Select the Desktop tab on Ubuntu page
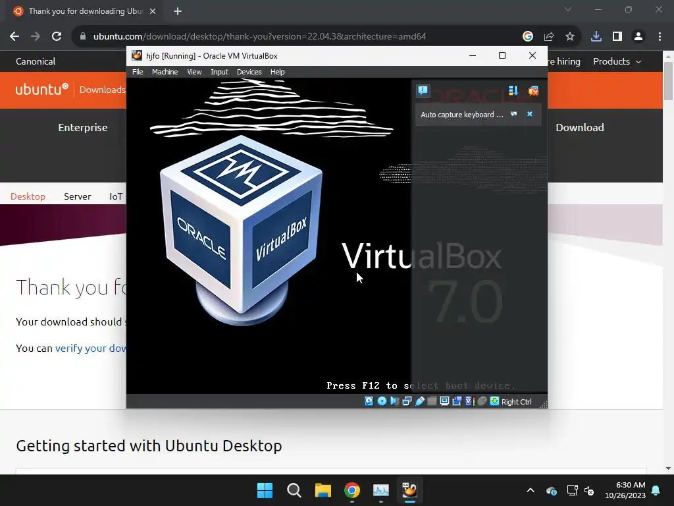 tap(28, 196)
